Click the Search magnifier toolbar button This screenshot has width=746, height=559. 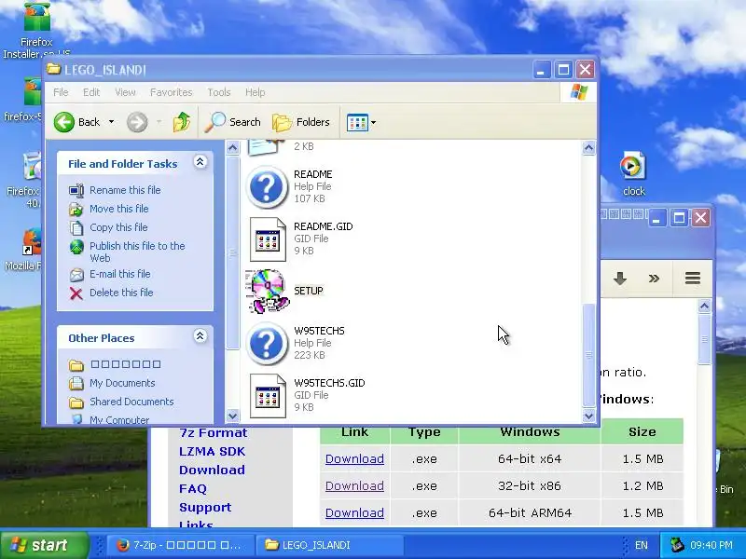233,122
